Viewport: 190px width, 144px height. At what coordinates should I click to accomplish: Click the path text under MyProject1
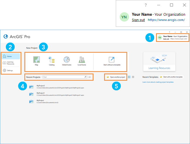[60, 95]
